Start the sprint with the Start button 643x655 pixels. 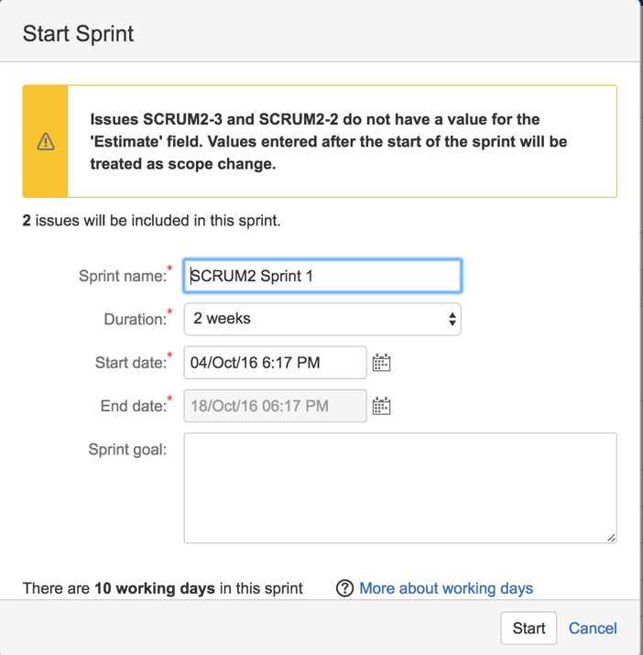pos(529,628)
